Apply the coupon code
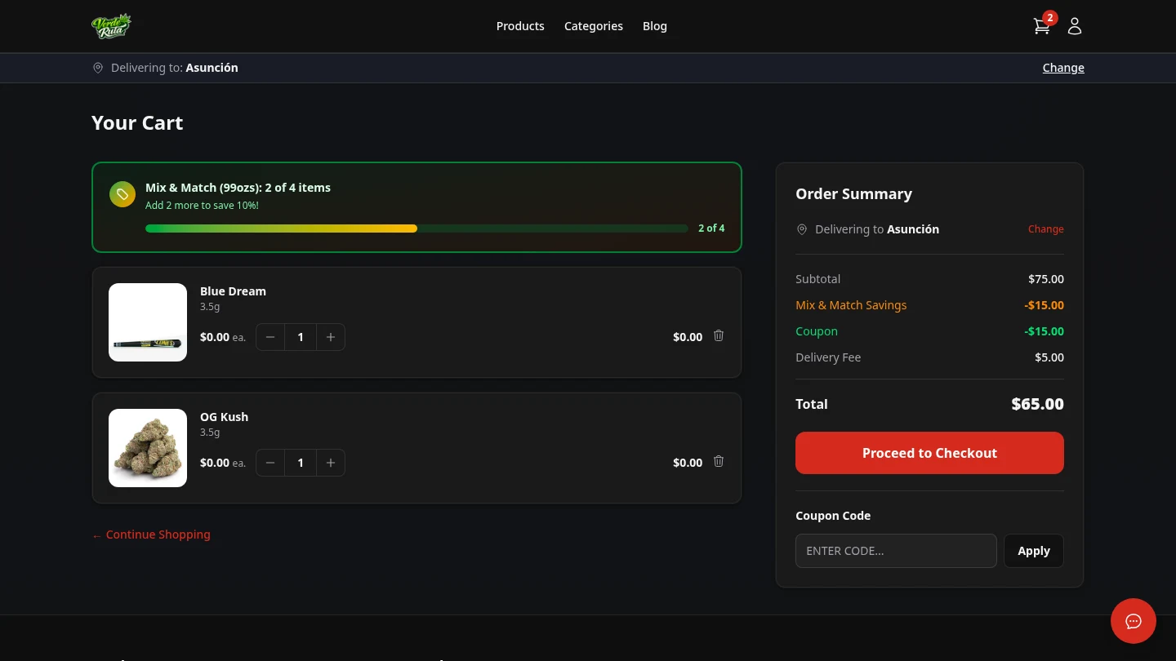1176x661 pixels. pyautogui.click(x=1033, y=551)
